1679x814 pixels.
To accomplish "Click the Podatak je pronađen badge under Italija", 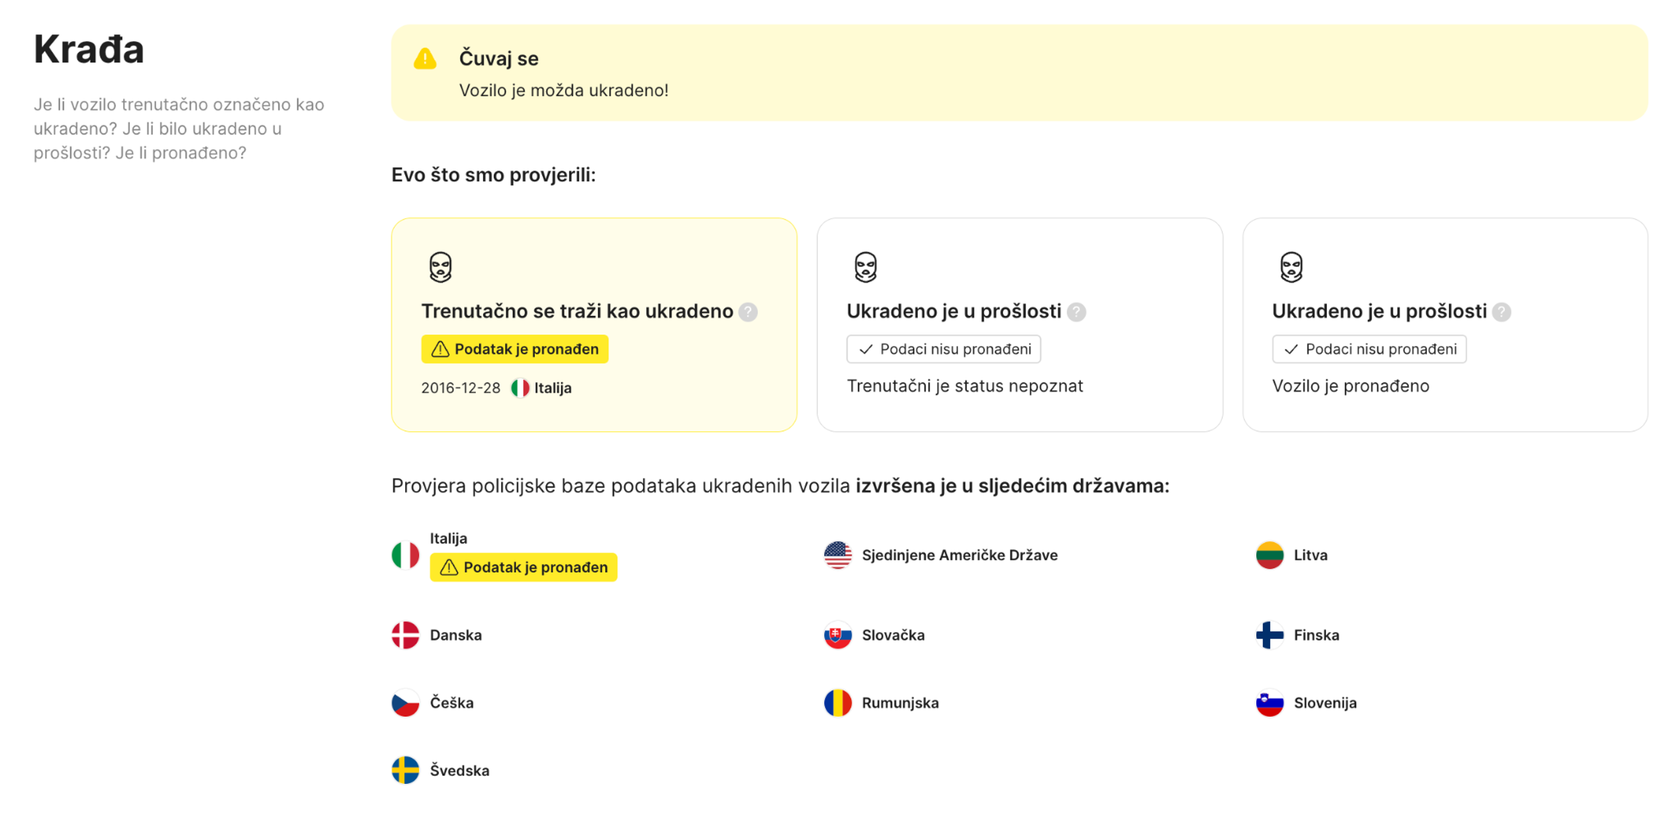I will [x=523, y=567].
